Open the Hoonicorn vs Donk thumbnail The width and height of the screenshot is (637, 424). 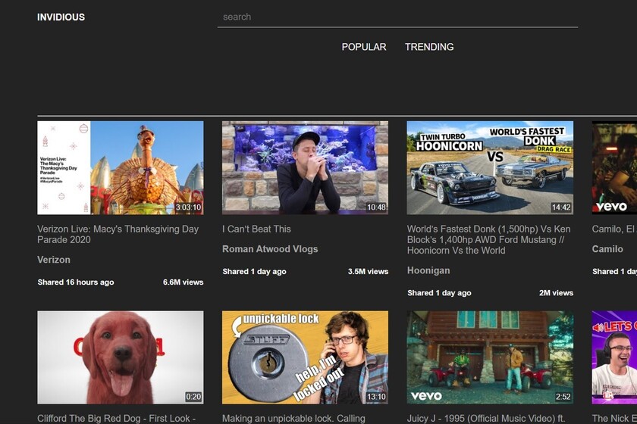coord(490,167)
